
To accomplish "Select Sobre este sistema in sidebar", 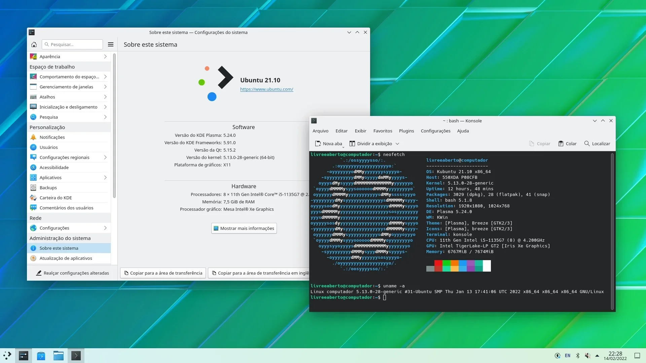I will point(69,248).
